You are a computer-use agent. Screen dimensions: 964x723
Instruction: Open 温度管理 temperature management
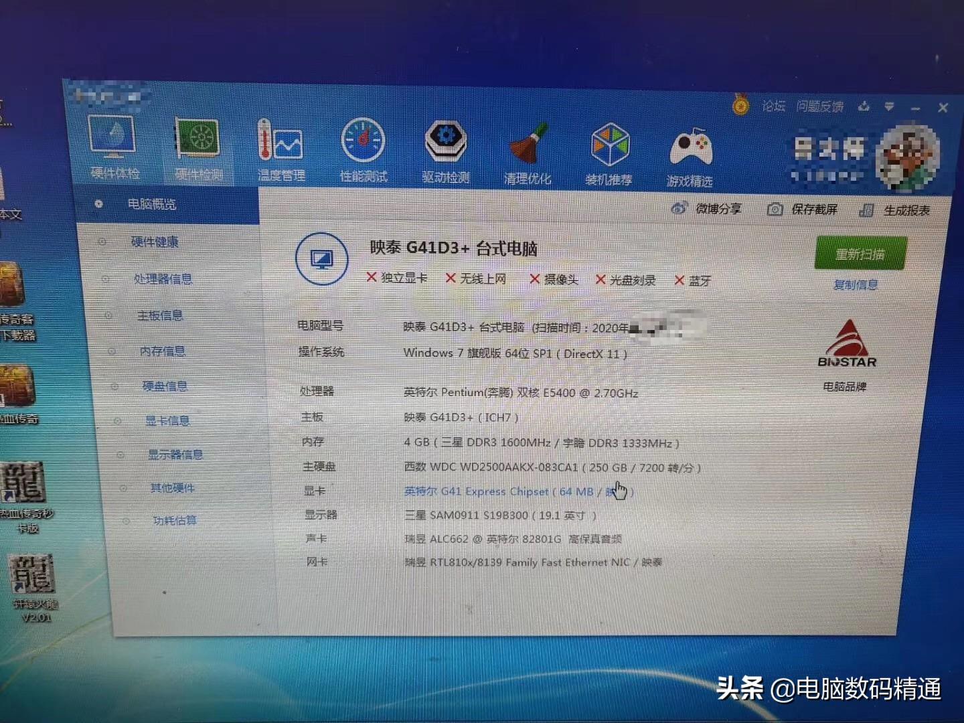pos(281,150)
